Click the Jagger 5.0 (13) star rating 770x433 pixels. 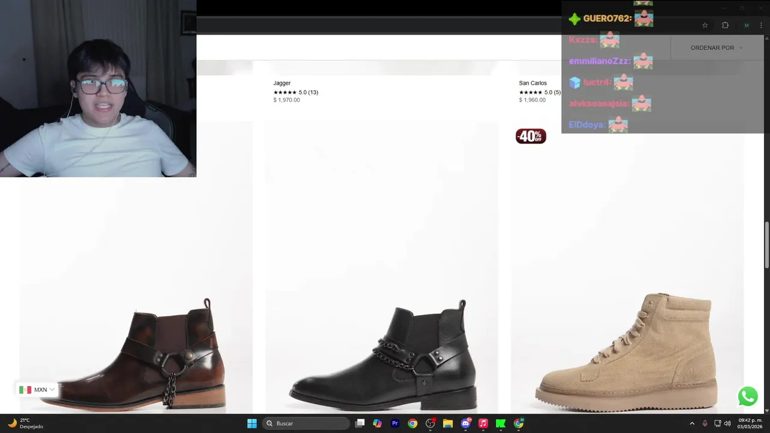point(295,92)
